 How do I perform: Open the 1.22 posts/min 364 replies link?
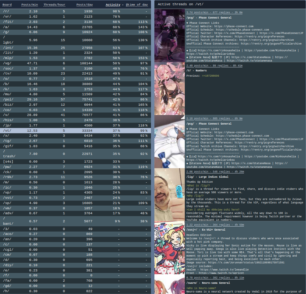pyautogui.click(x=215, y=225)
